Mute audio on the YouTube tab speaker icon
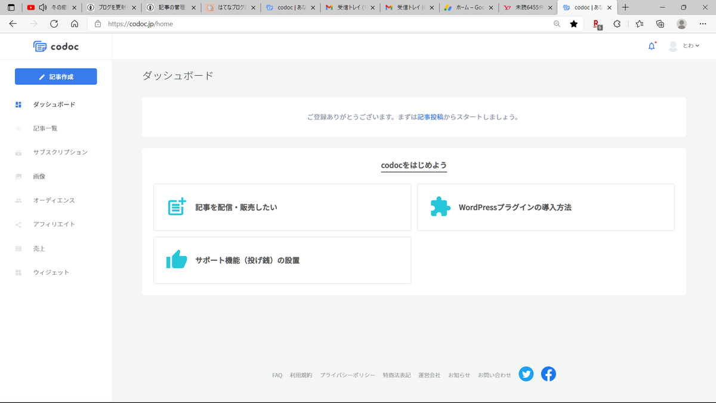This screenshot has width=716, height=403. pyautogui.click(x=43, y=8)
